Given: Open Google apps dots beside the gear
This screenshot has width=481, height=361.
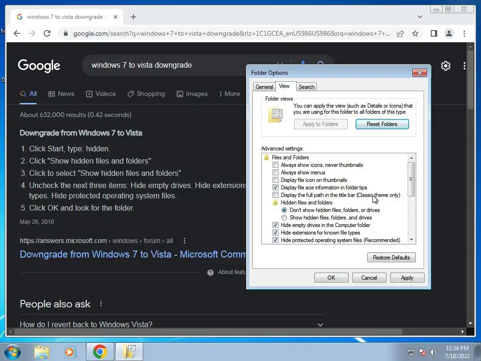Looking at the screenshot, I should click(465, 65).
